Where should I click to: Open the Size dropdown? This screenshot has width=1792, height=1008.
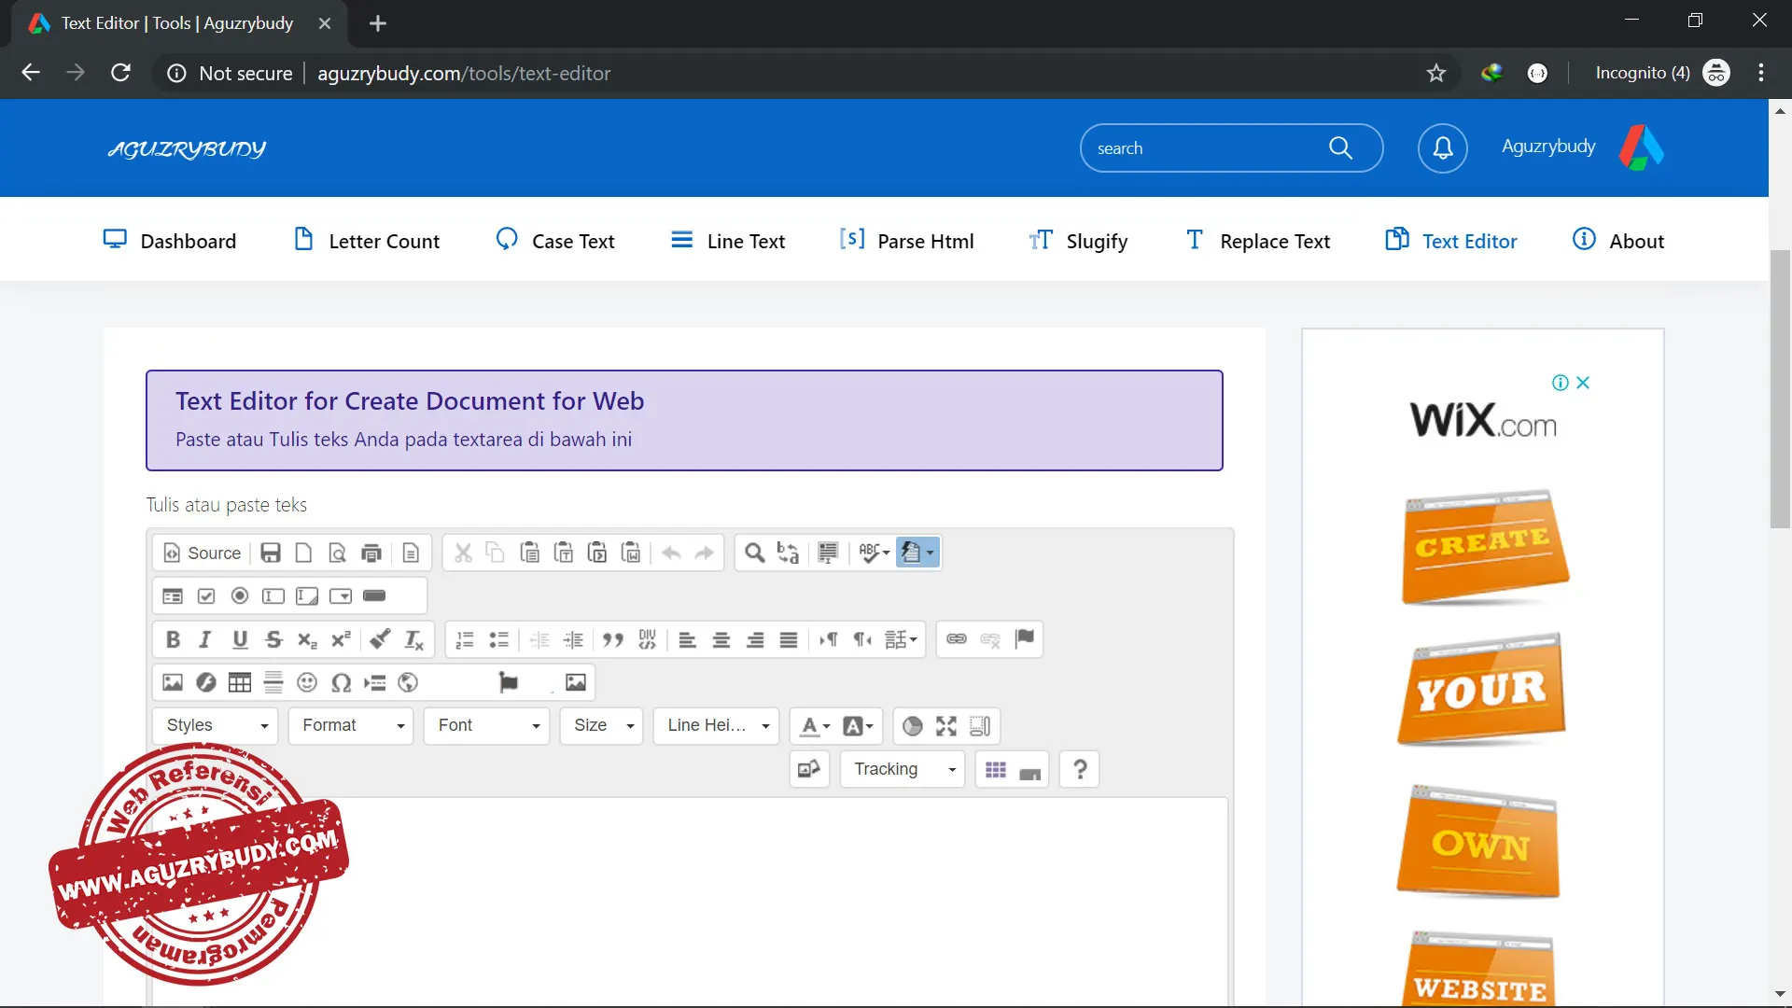coord(602,725)
